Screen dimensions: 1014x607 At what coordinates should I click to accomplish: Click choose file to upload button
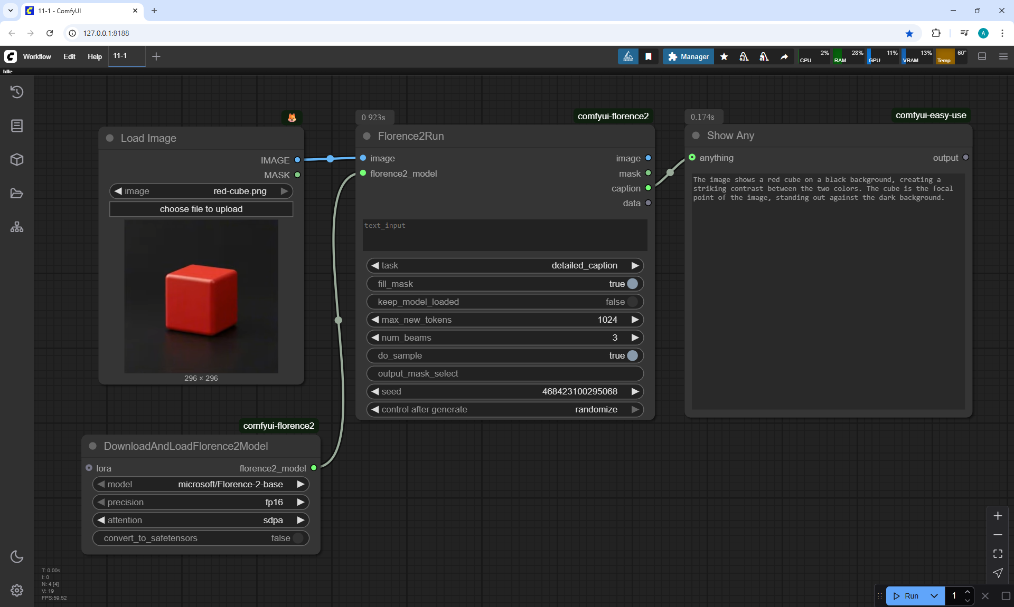point(201,209)
